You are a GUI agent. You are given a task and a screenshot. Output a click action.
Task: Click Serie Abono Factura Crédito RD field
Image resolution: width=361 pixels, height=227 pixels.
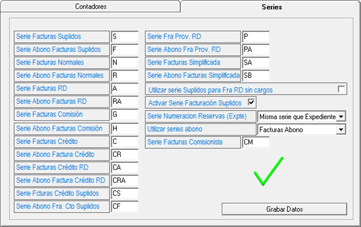[124, 180]
